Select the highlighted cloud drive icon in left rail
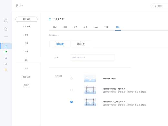168x126 pixels. click(6, 46)
